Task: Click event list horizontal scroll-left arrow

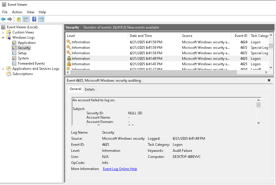Action: click(x=68, y=72)
